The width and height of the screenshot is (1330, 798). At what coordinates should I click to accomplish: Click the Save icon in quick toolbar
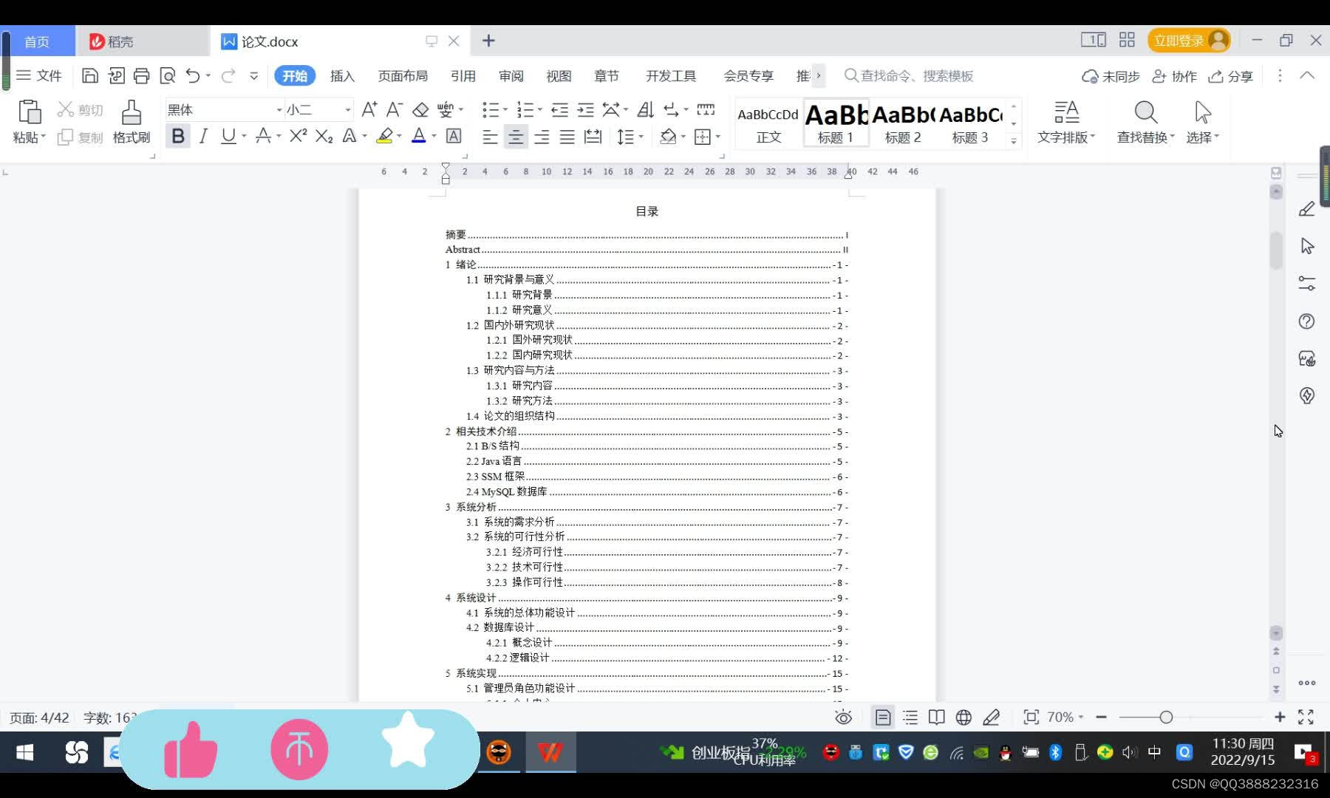(x=90, y=75)
